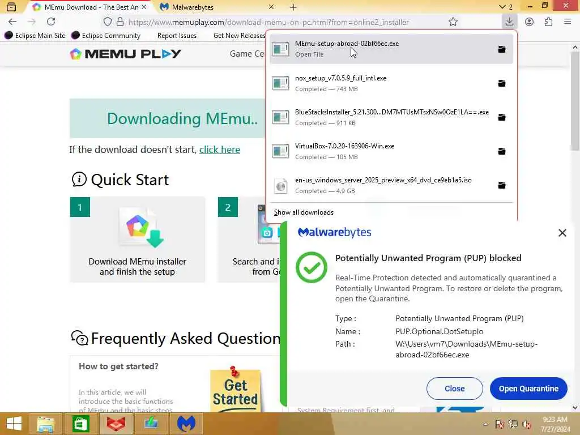Open File Explorer from the taskbar
Screen dimensions: 580x435
(x=45, y=424)
